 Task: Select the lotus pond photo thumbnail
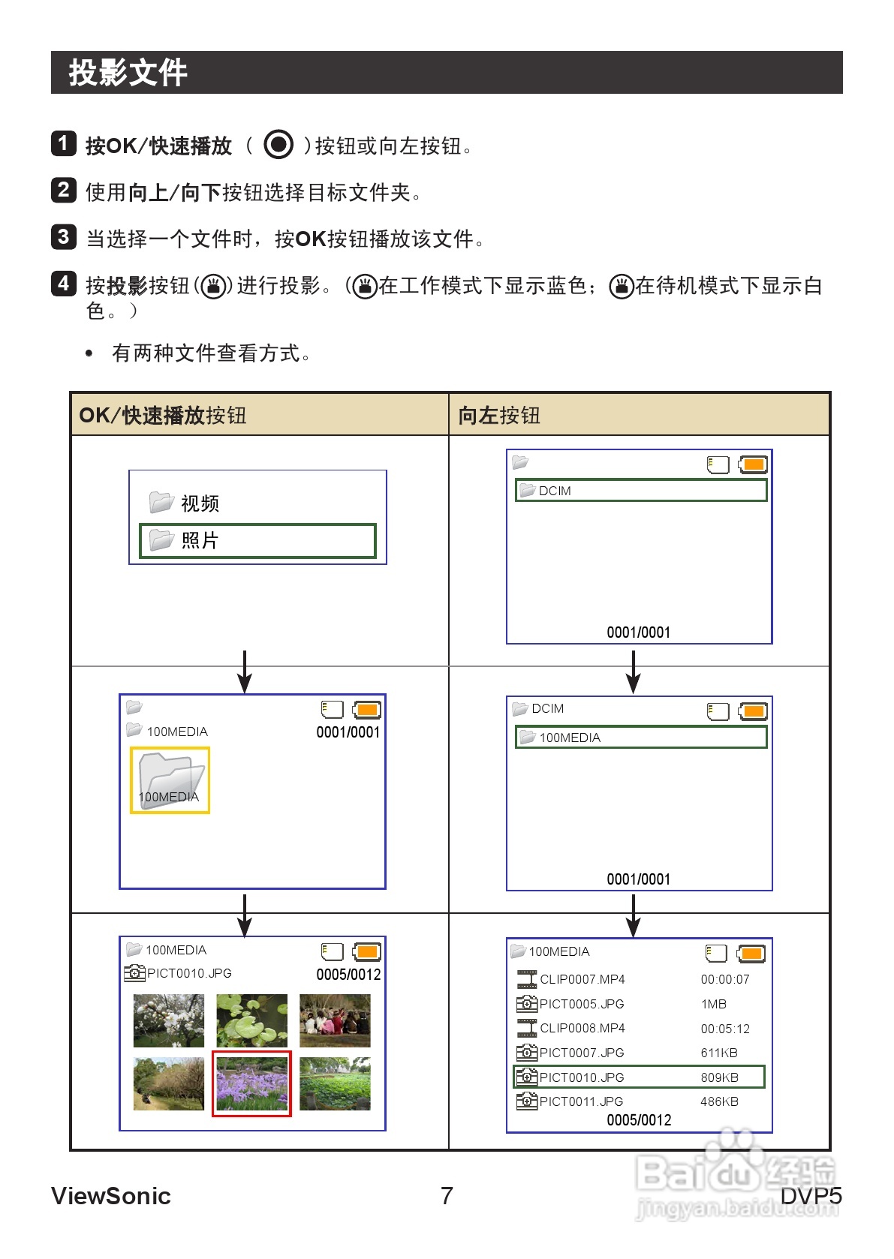click(x=335, y=1083)
